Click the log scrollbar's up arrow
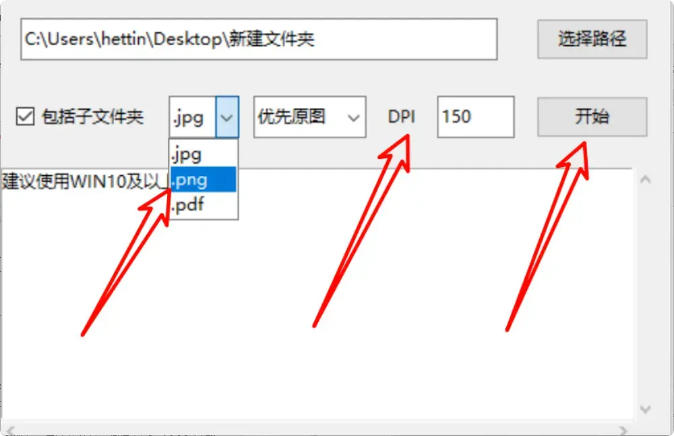The width and height of the screenshot is (674, 436). pos(645,180)
